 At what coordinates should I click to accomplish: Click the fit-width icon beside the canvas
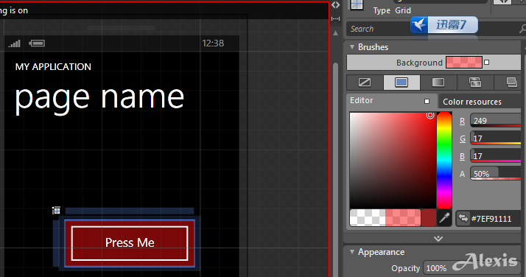[335, 18]
